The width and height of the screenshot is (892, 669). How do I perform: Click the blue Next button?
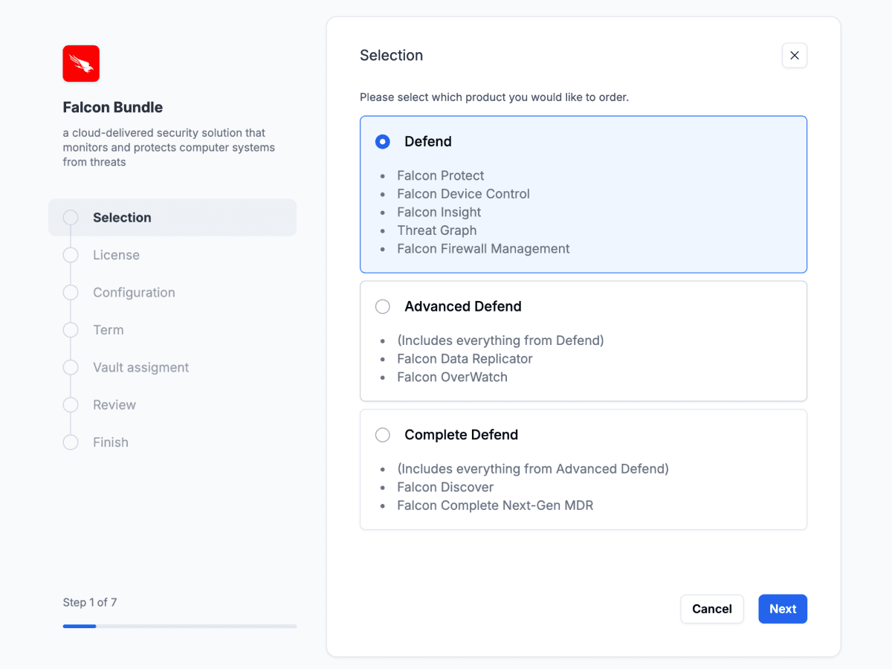(x=783, y=609)
